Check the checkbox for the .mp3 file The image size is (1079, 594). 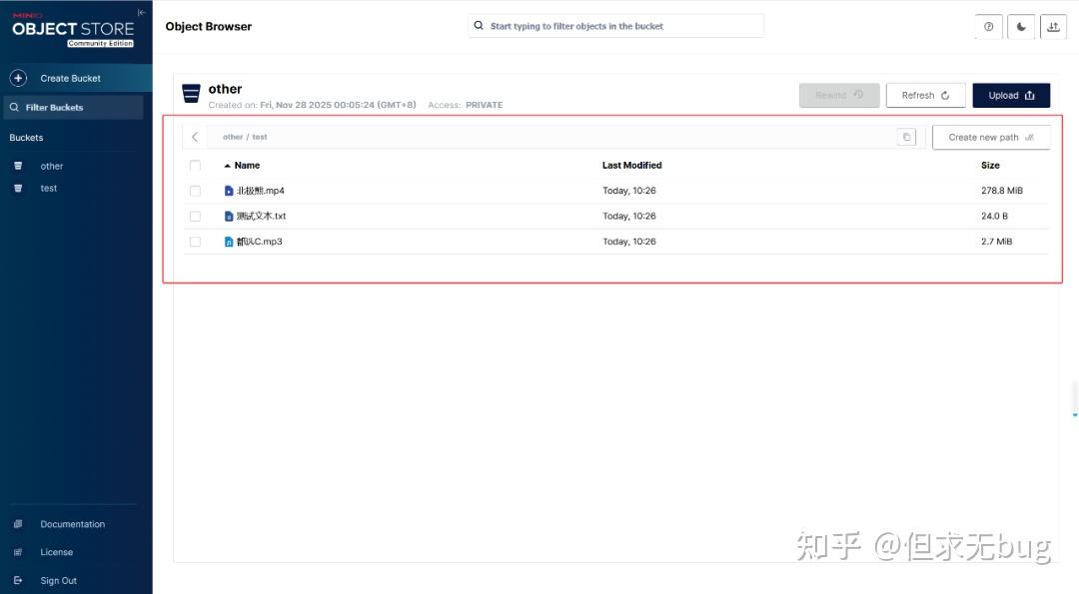click(x=196, y=242)
